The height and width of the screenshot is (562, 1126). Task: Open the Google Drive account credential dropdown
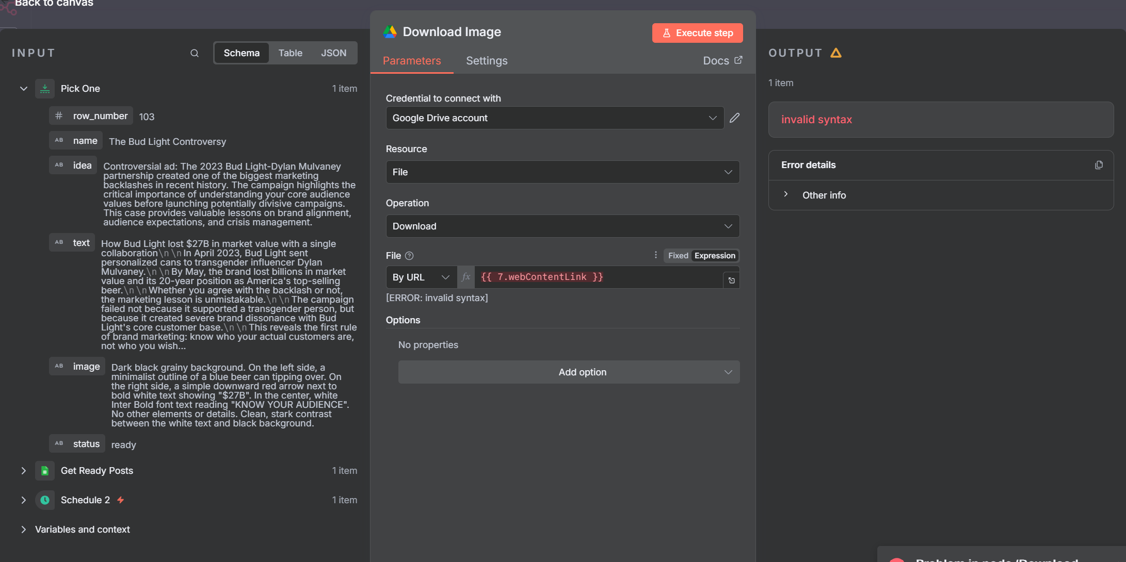[x=555, y=118]
